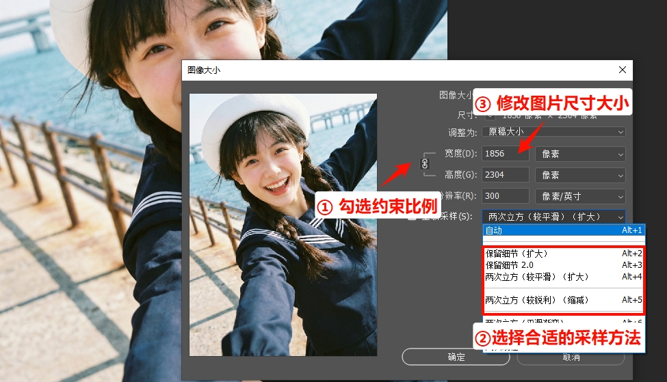Viewport: 667px width, 382px height.
Task: Select 自动 in the resample list
Action: [564, 230]
